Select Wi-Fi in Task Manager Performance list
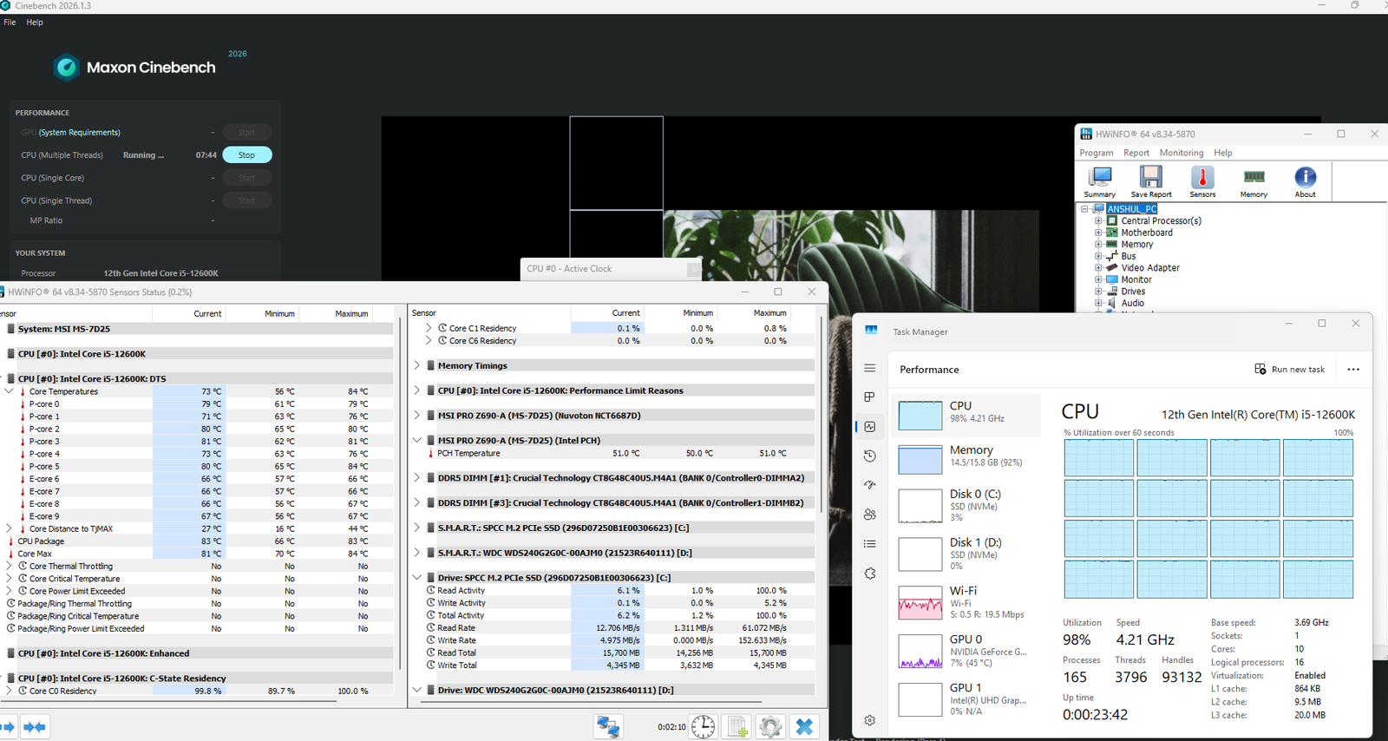 coord(966,602)
